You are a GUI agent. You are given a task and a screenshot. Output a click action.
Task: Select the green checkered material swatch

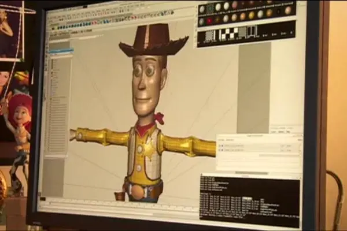210,9
